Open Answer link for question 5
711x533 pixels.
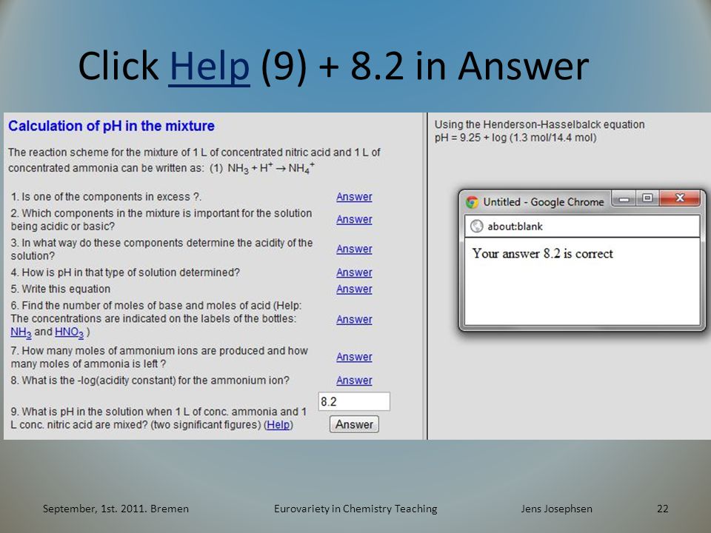[x=354, y=289]
